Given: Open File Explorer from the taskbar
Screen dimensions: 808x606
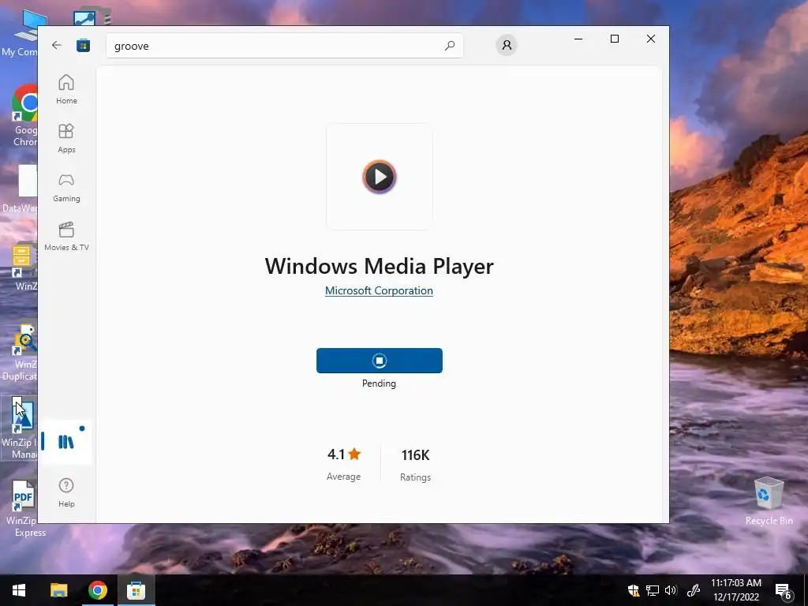Looking at the screenshot, I should 58,590.
